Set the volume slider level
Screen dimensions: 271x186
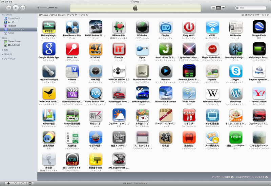click(x=48, y=8)
